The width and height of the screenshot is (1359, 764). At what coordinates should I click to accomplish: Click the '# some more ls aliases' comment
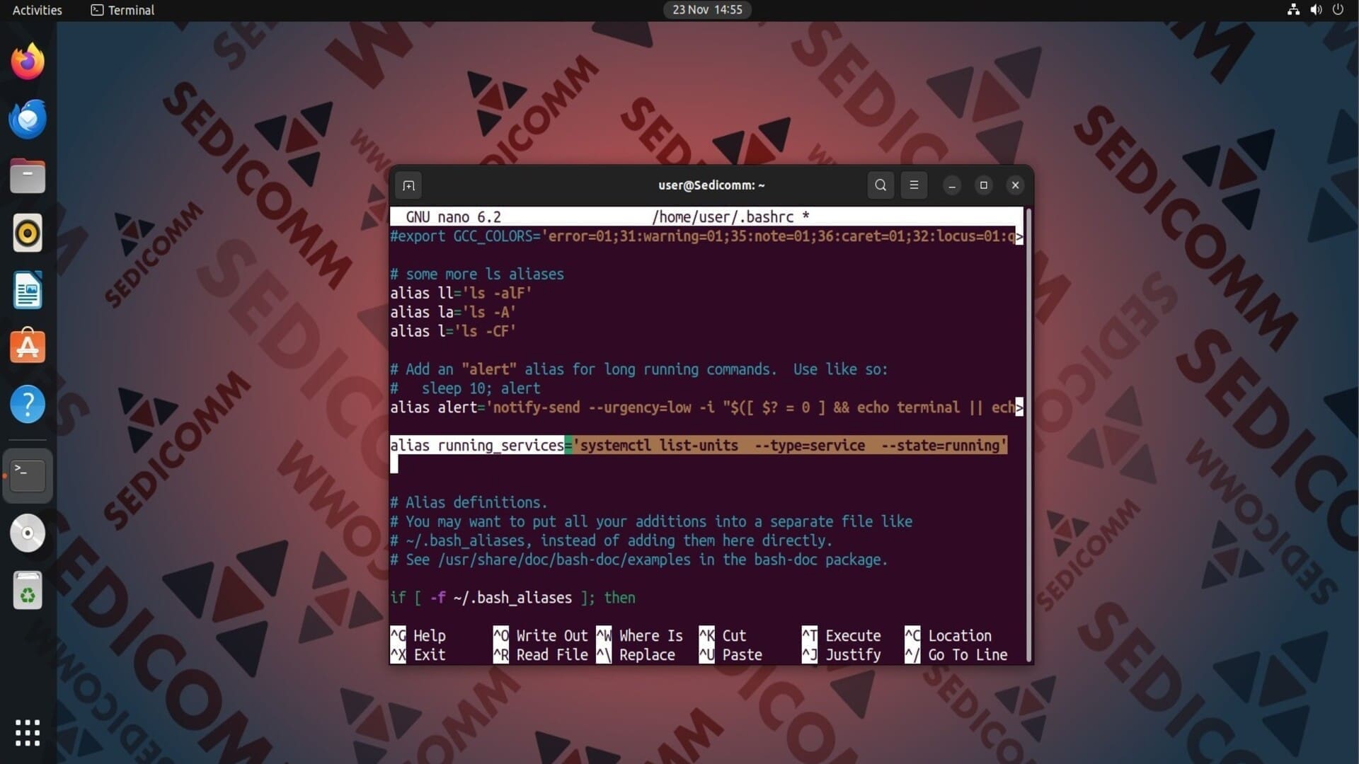[x=477, y=274]
